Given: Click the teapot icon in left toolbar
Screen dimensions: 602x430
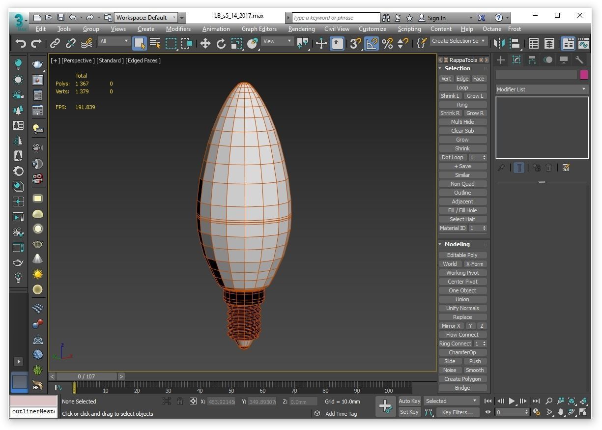Looking at the screenshot, I should (37, 64).
